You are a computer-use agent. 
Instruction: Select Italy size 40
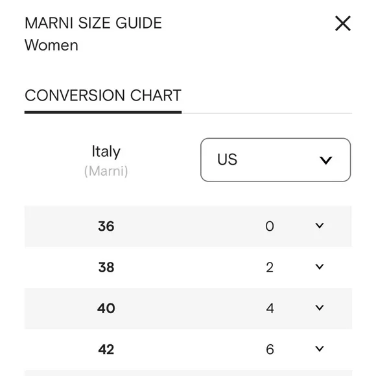pyautogui.click(x=106, y=308)
